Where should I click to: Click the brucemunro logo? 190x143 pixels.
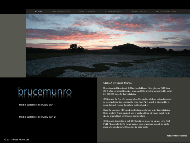point(45,92)
